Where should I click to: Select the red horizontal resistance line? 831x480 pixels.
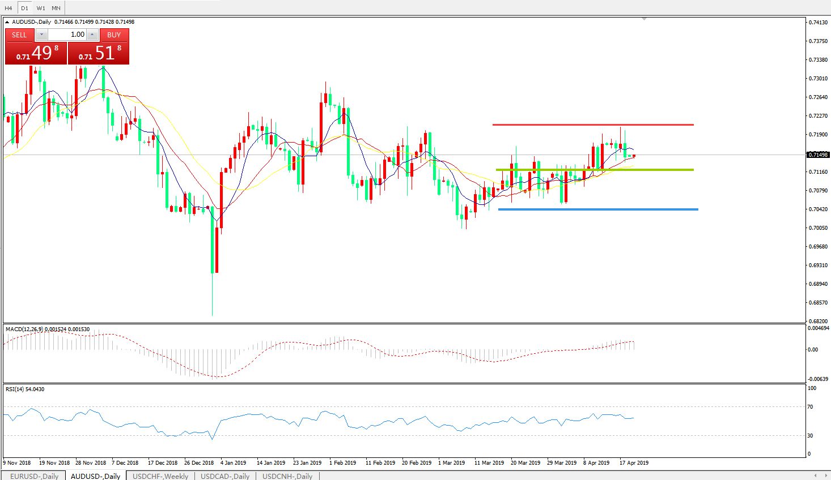click(592, 125)
